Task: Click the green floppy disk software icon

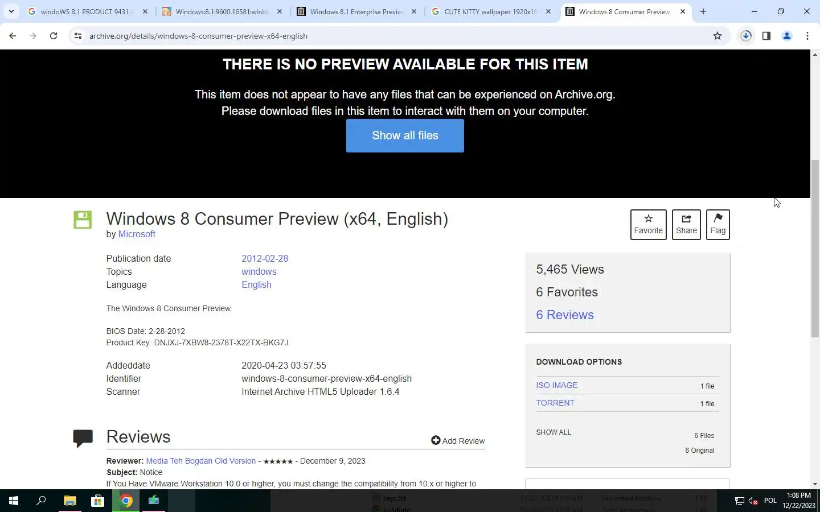Action: point(83,220)
